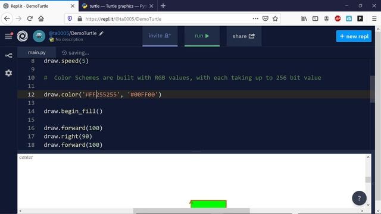Open page actions three-dot menu
Image resolution: width=381 pixels, height=214 pixels.
click(255, 18)
